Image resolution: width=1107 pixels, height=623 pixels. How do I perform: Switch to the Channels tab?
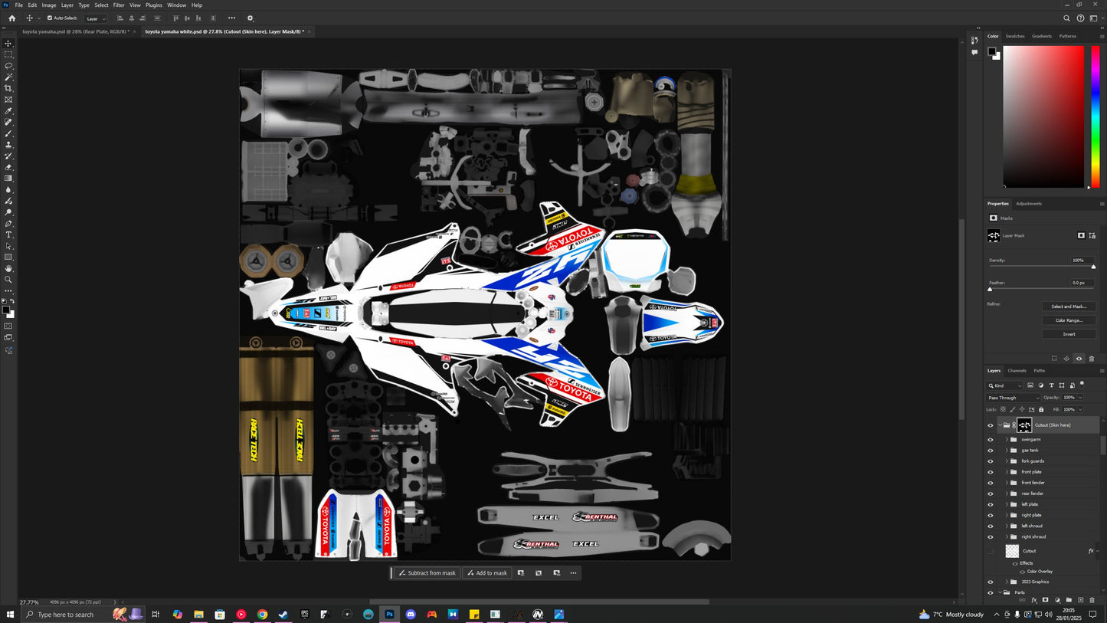coord(1017,370)
